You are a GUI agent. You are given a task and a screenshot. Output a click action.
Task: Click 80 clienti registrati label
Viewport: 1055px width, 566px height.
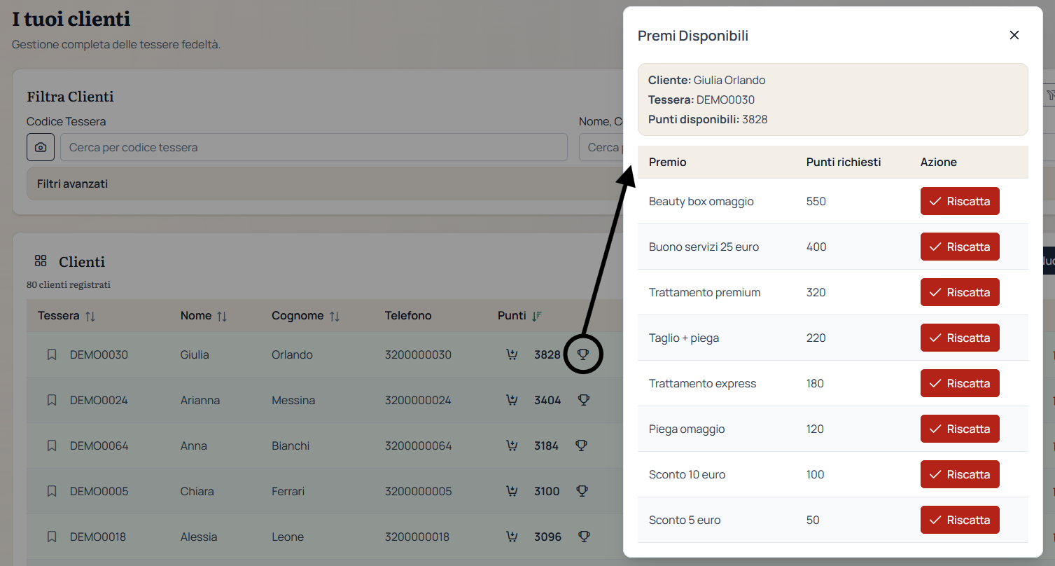(x=69, y=284)
